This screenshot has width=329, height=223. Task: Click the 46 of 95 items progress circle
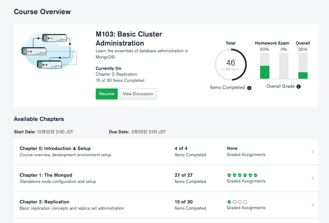tap(231, 65)
